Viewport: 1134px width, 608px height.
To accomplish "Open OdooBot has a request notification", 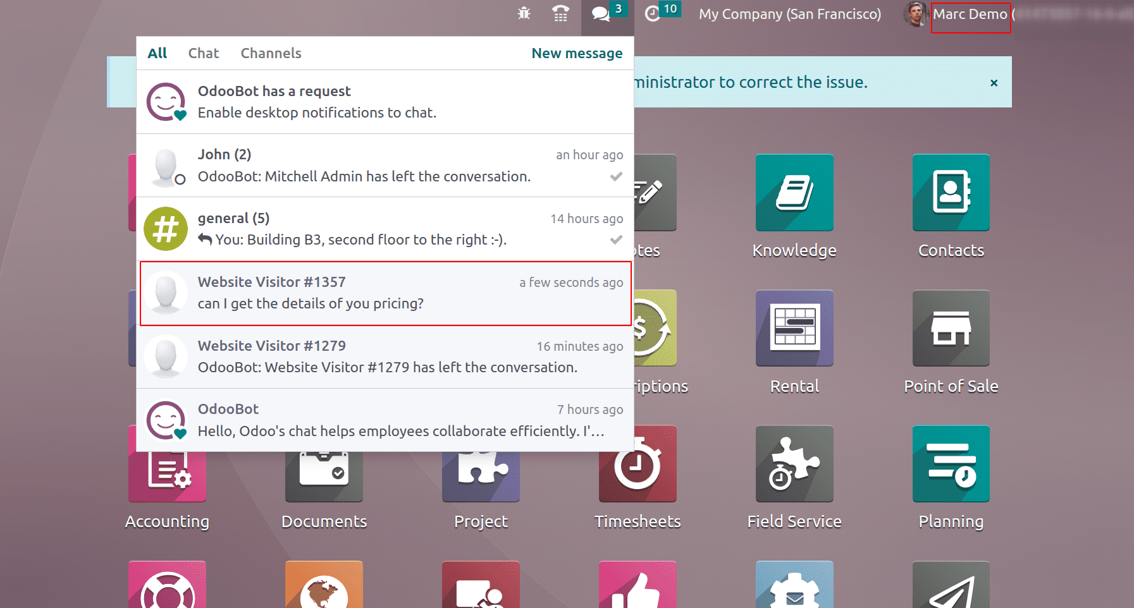I will point(385,102).
